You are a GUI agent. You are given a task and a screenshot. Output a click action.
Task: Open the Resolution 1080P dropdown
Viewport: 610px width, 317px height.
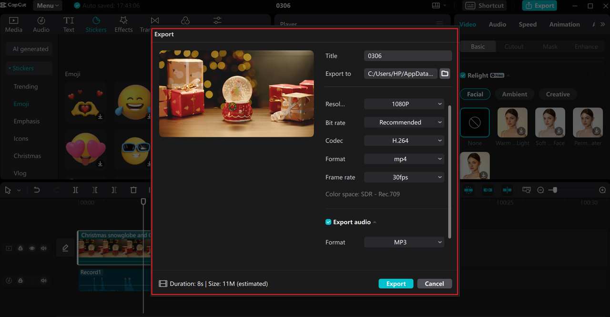pyautogui.click(x=404, y=104)
